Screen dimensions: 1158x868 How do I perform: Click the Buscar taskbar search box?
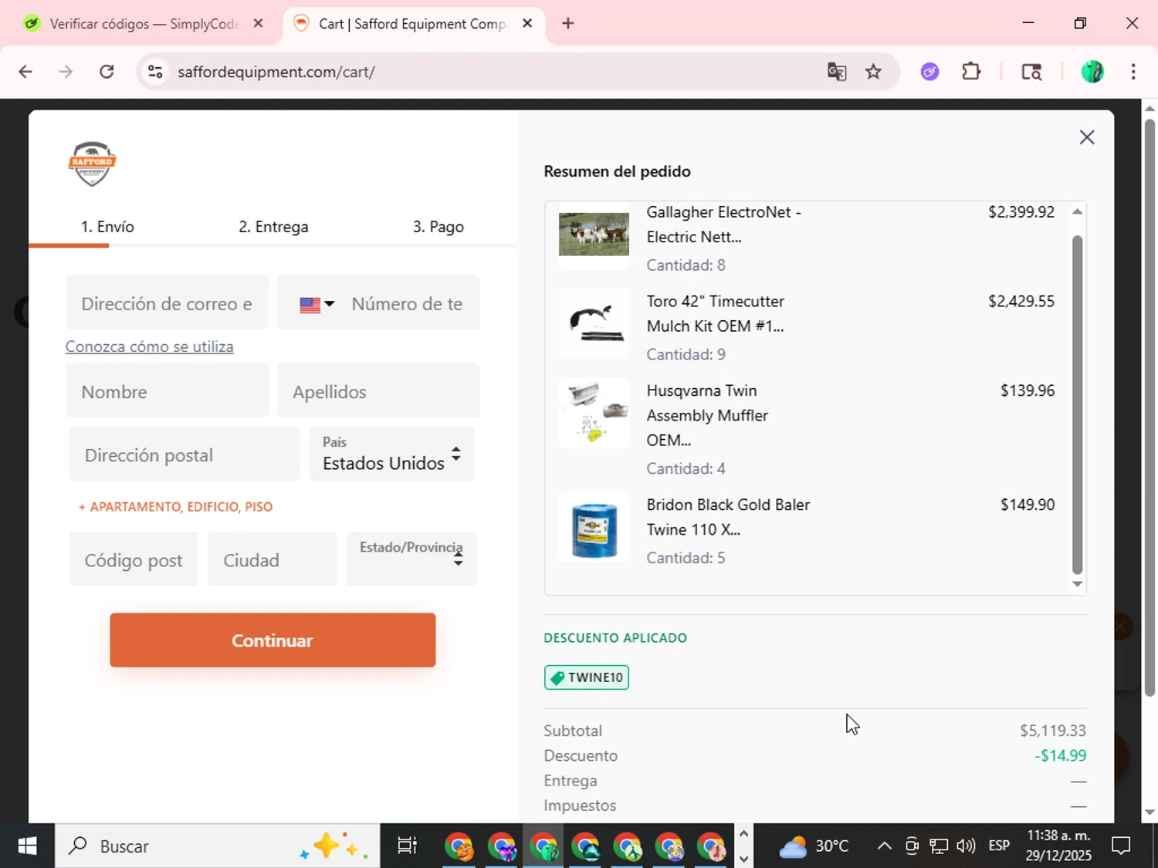217,846
